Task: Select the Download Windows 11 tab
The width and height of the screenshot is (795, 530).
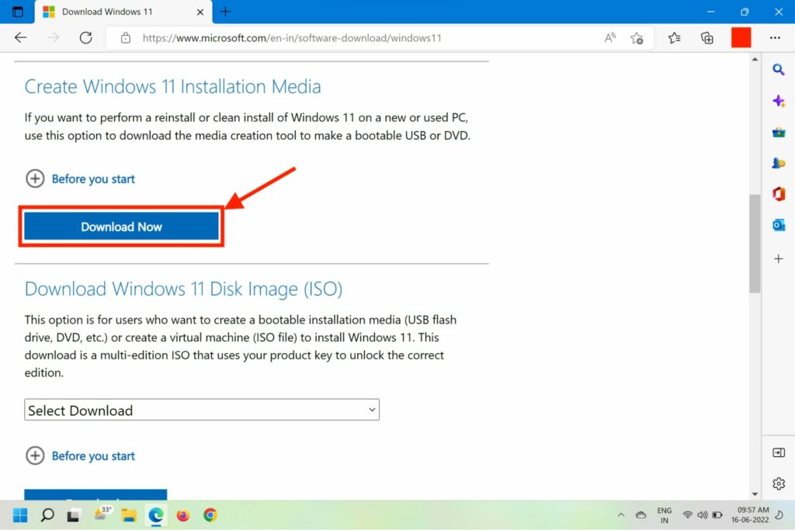Action: (x=123, y=12)
